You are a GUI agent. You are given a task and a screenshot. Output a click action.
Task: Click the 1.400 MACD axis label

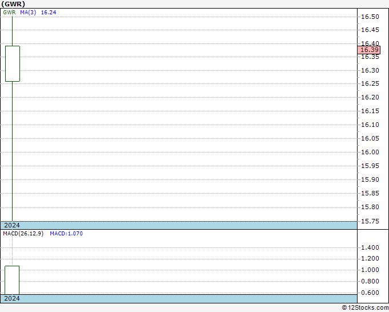370,247
